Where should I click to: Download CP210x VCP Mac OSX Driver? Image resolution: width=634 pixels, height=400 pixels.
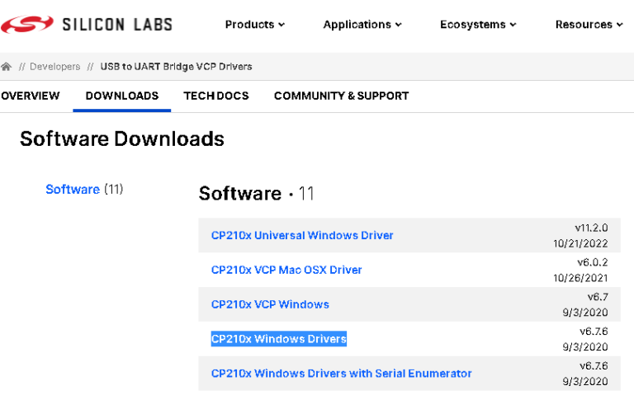pos(286,270)
